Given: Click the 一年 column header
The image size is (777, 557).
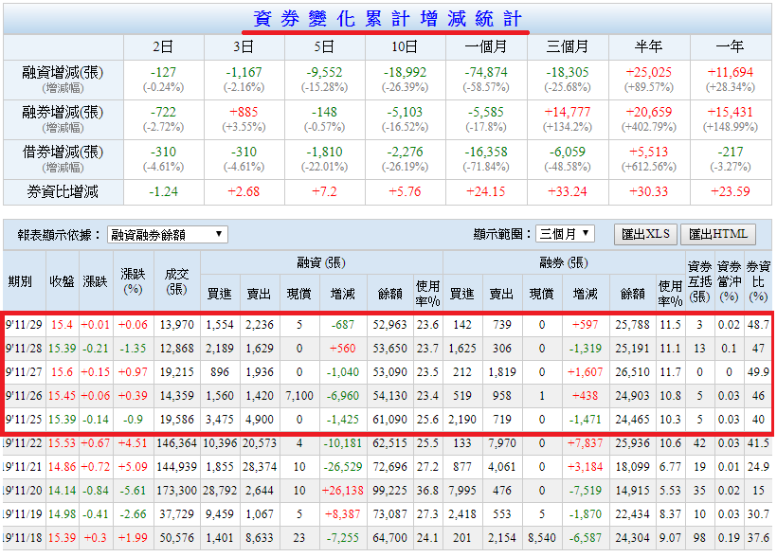Looking at the screenshot, I should [731, 47].
